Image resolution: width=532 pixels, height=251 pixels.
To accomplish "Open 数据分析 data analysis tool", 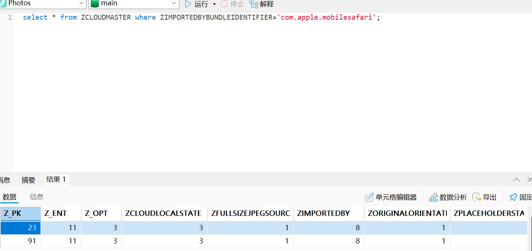I will (448, 197).
